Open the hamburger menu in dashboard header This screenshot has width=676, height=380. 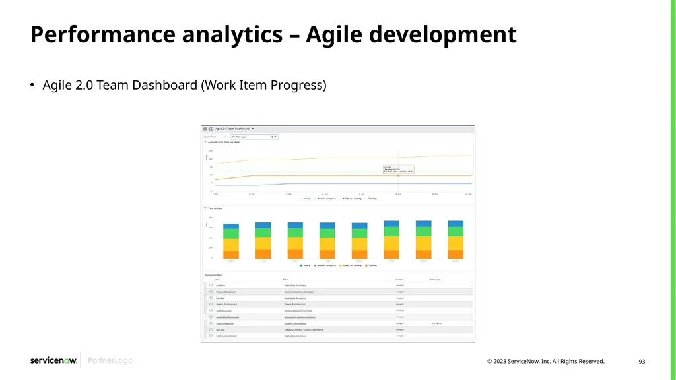[x=205, y=129]
